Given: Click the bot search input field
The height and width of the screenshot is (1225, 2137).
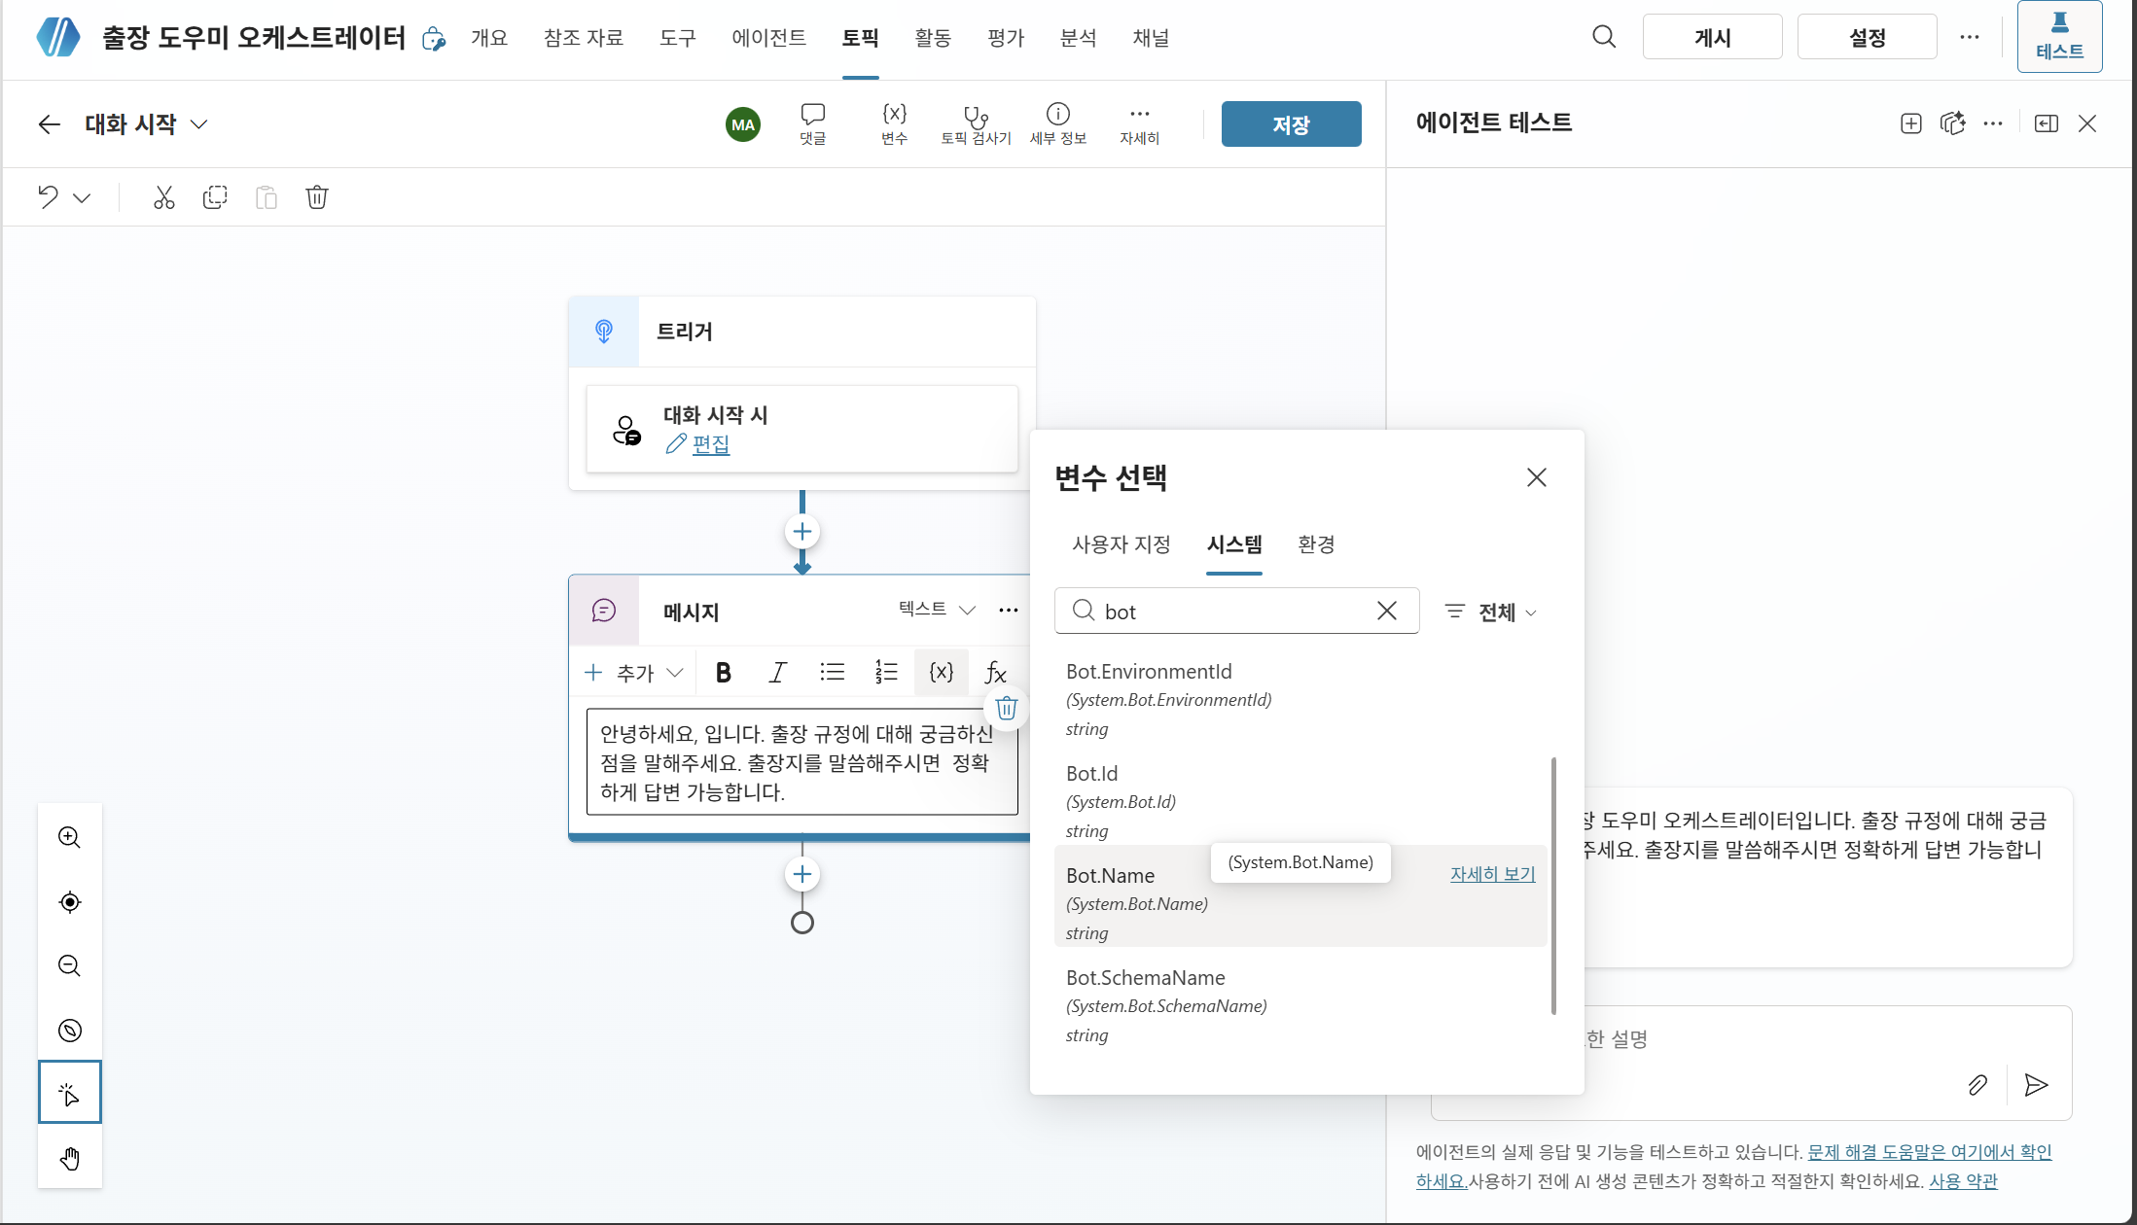Looking at the screenshot, I should click(1236, 611).
